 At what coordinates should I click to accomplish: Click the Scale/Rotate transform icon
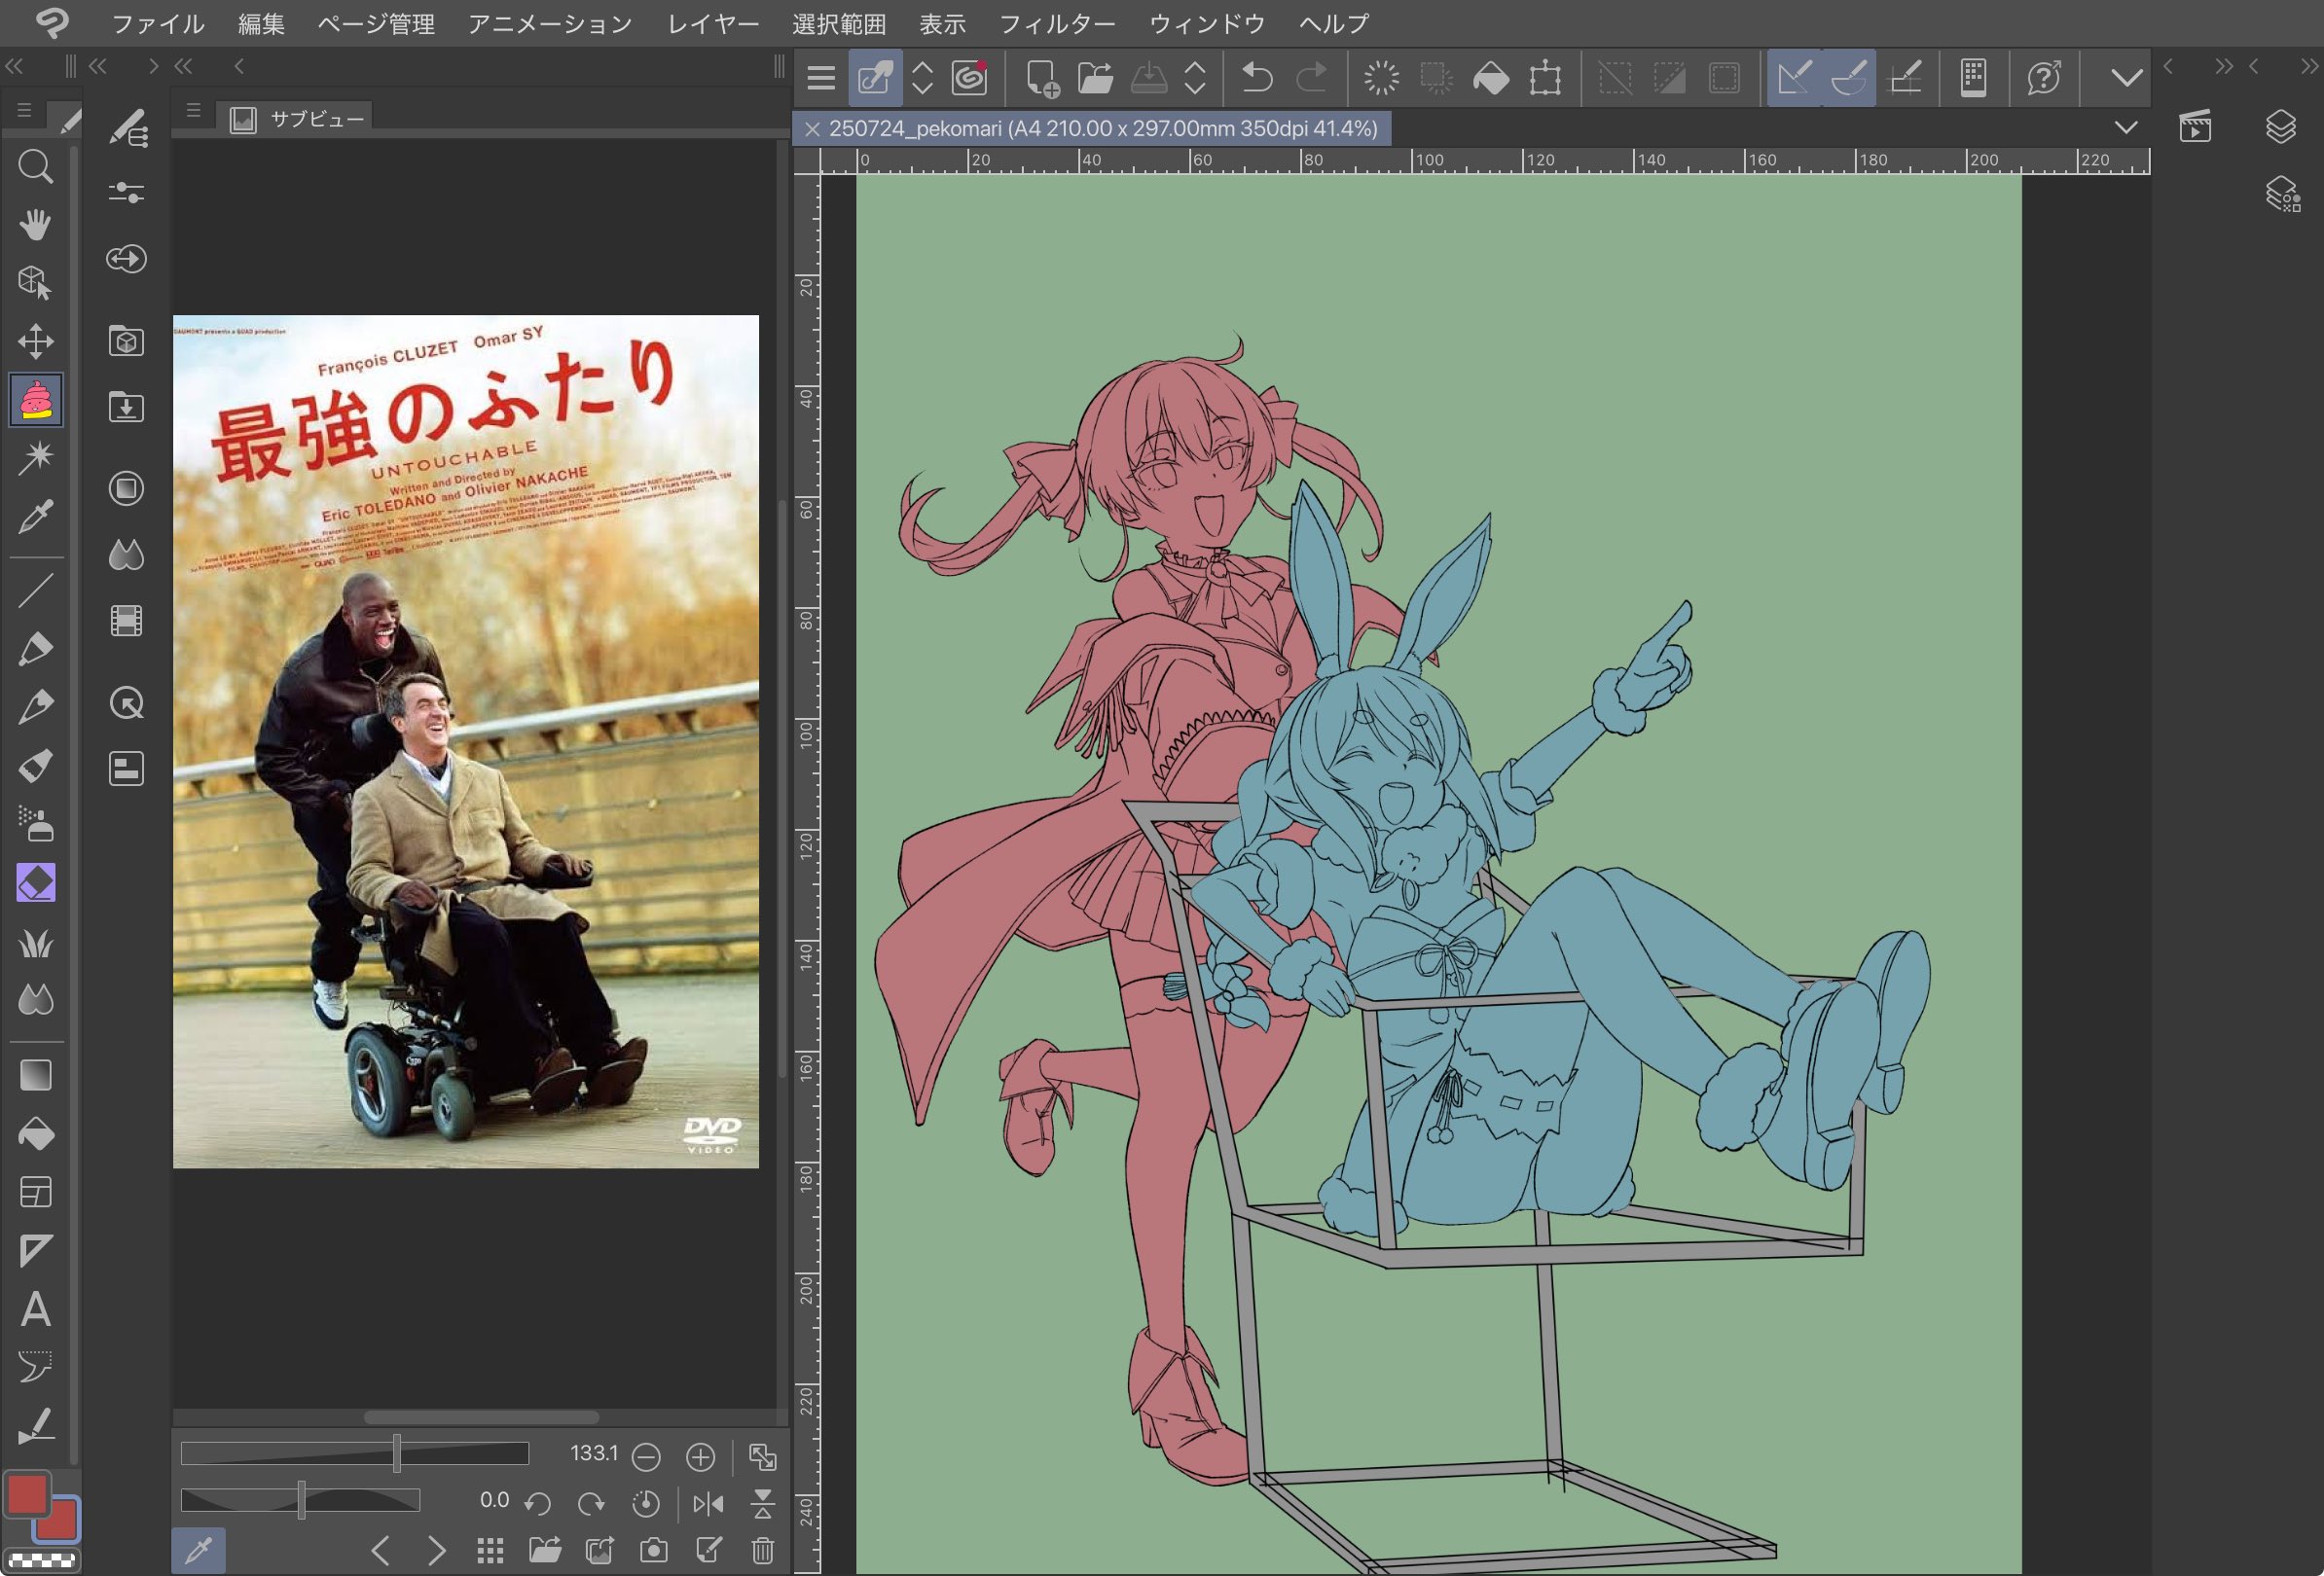1545,77
